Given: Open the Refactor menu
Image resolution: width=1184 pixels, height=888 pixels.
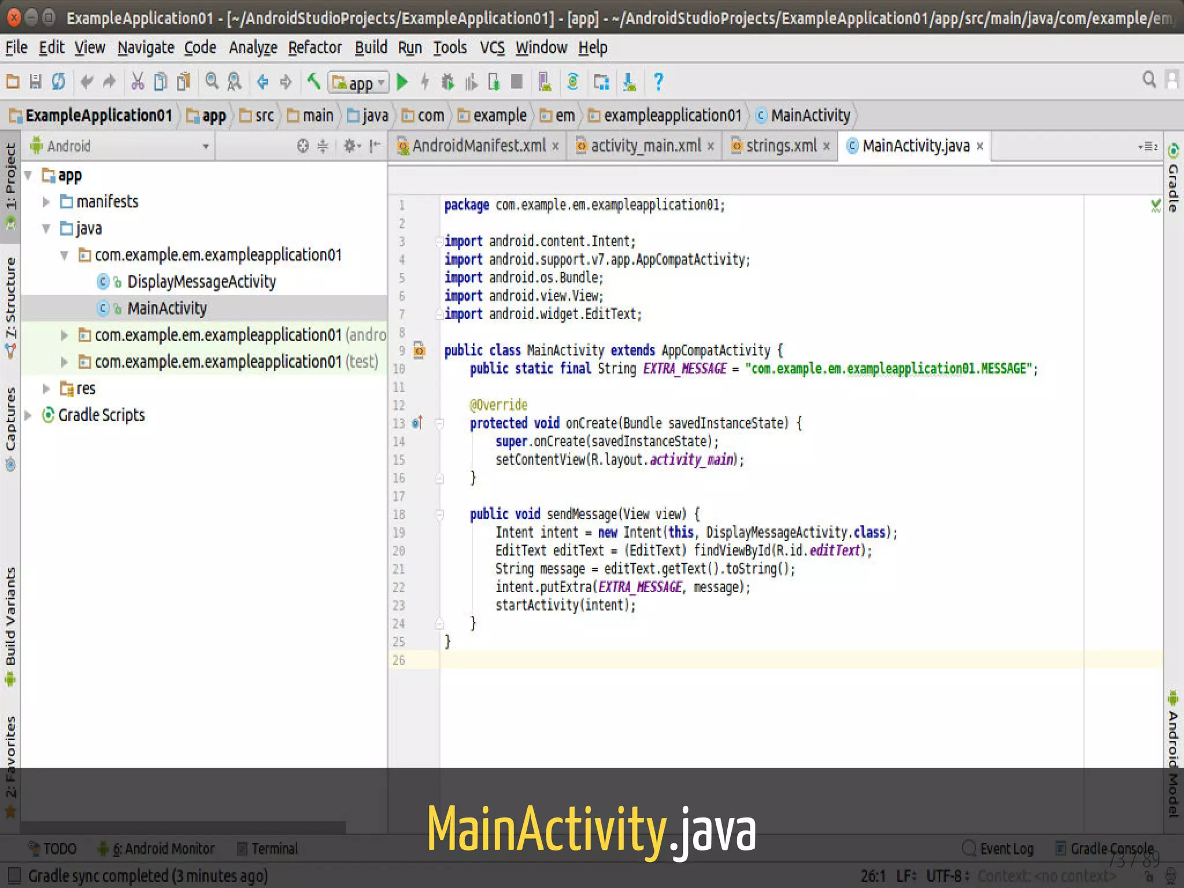Looking at the screenshot, I should pyautogui.click(x=315, y=47).
